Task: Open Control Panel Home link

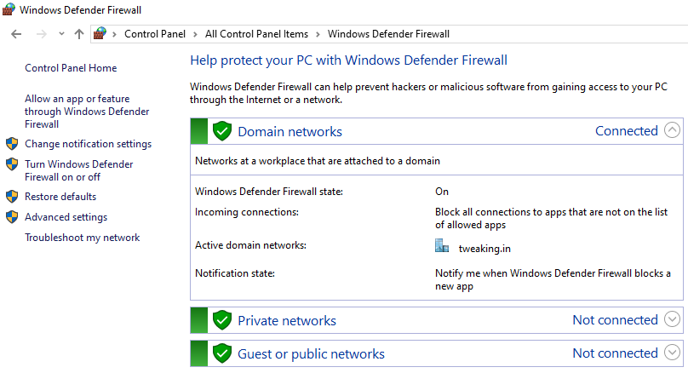Action: pos(71,68)
